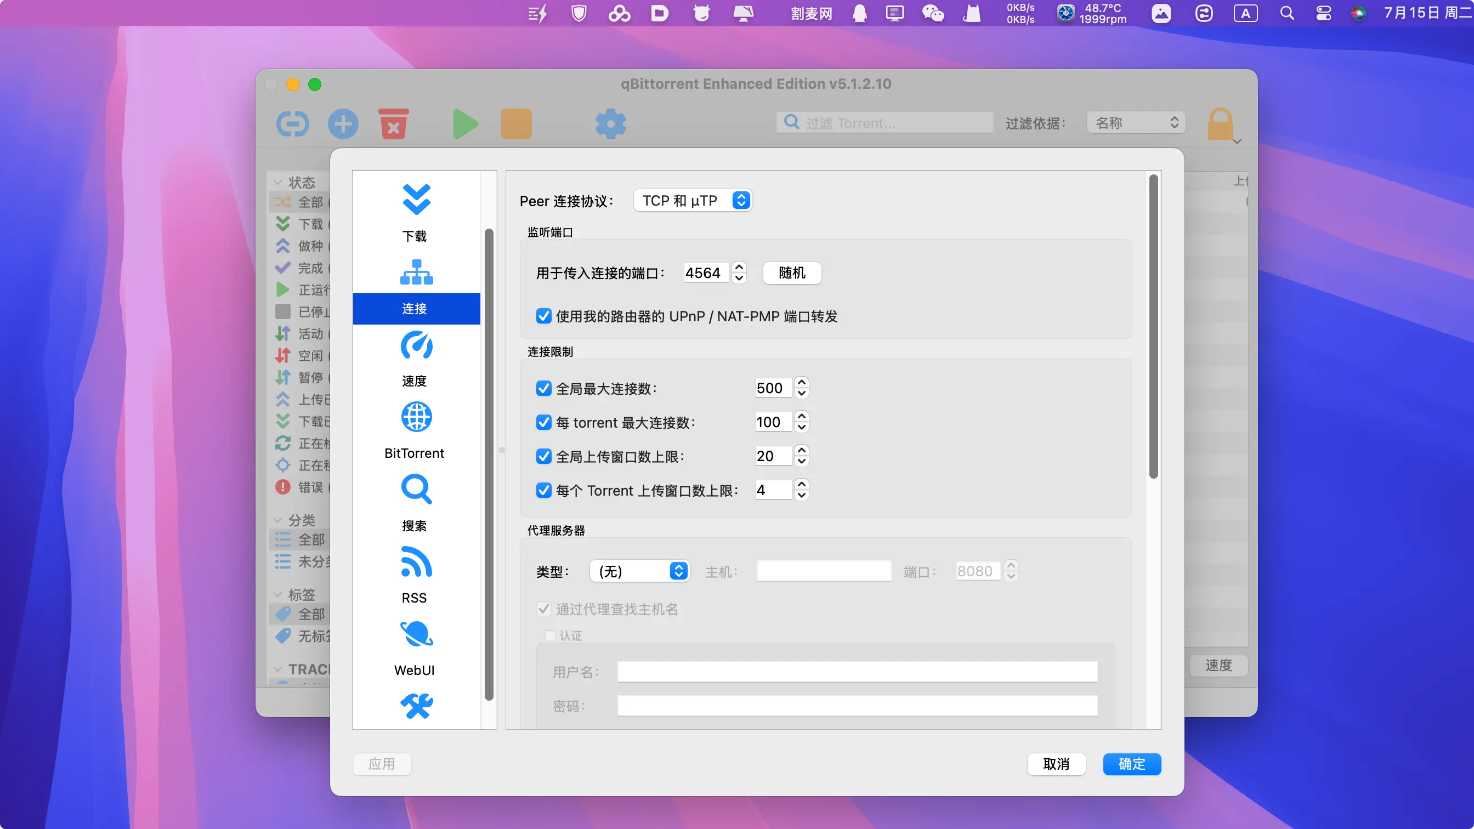The image size is (1474, 829).
Task: Click the WeChat icon in menu bar
Action: coord(932,13)
